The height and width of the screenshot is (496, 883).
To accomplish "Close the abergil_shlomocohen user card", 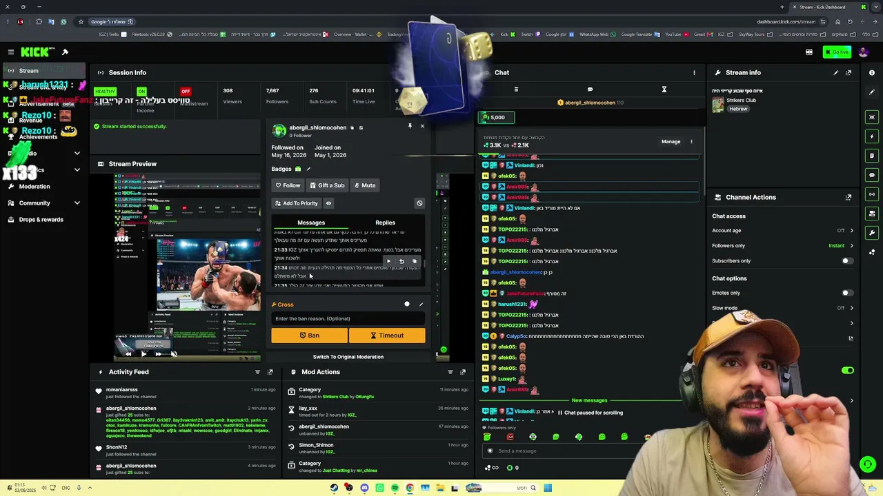I will pyautogui.click(x=422, y=126).
